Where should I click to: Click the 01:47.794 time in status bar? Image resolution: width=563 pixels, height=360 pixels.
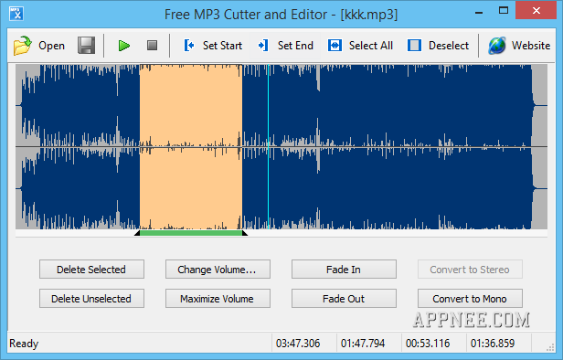363,344
